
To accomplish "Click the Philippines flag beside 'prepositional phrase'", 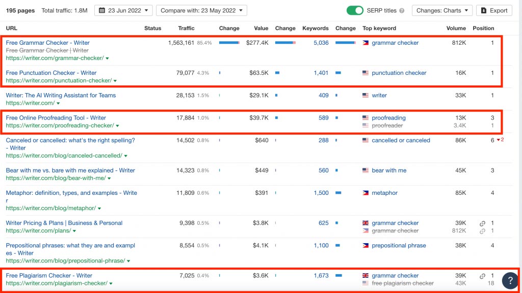I will (x=366, y=246).
